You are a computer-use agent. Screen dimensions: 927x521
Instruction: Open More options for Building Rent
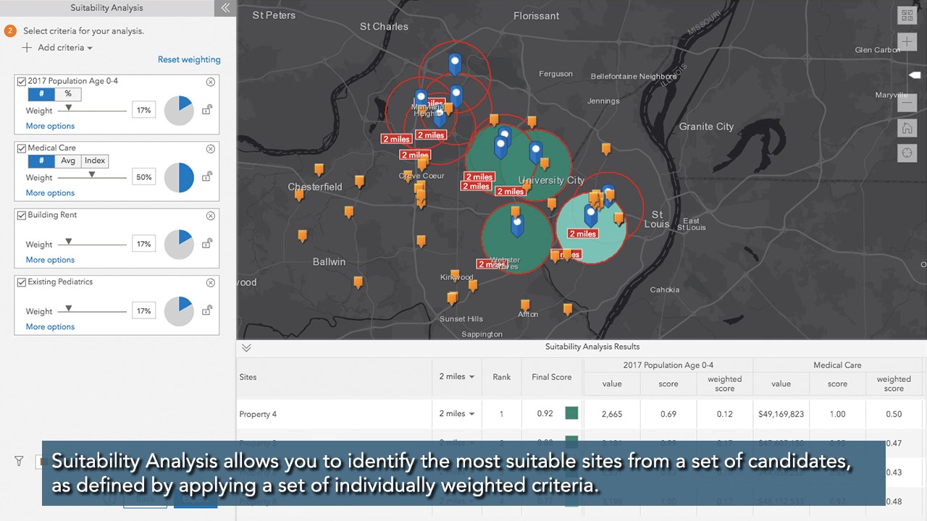pyautogui.click(x=50, y=260)
